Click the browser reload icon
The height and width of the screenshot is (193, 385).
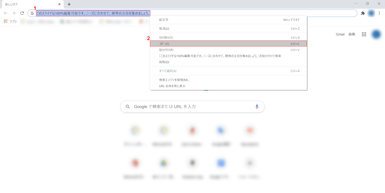point(22,13)
